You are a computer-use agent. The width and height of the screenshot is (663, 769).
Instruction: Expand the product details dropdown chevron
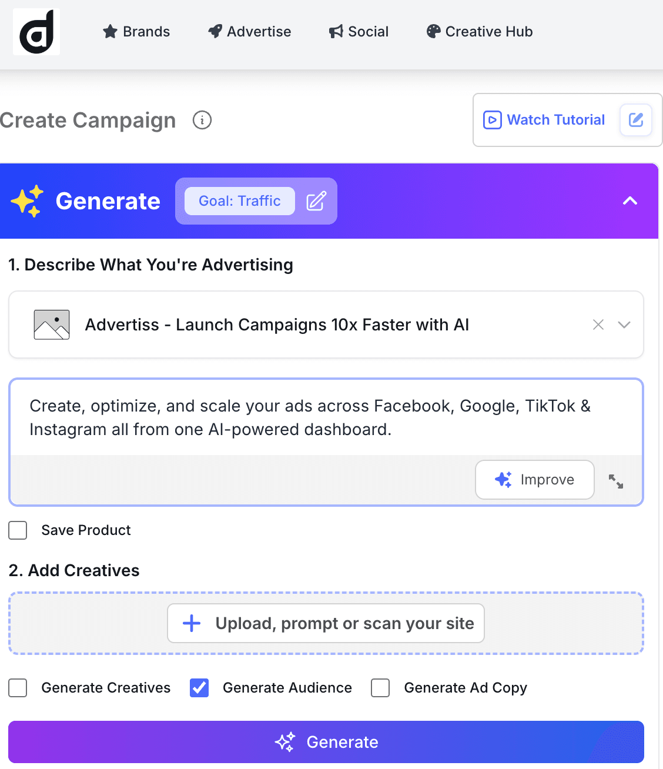[624, 325]
